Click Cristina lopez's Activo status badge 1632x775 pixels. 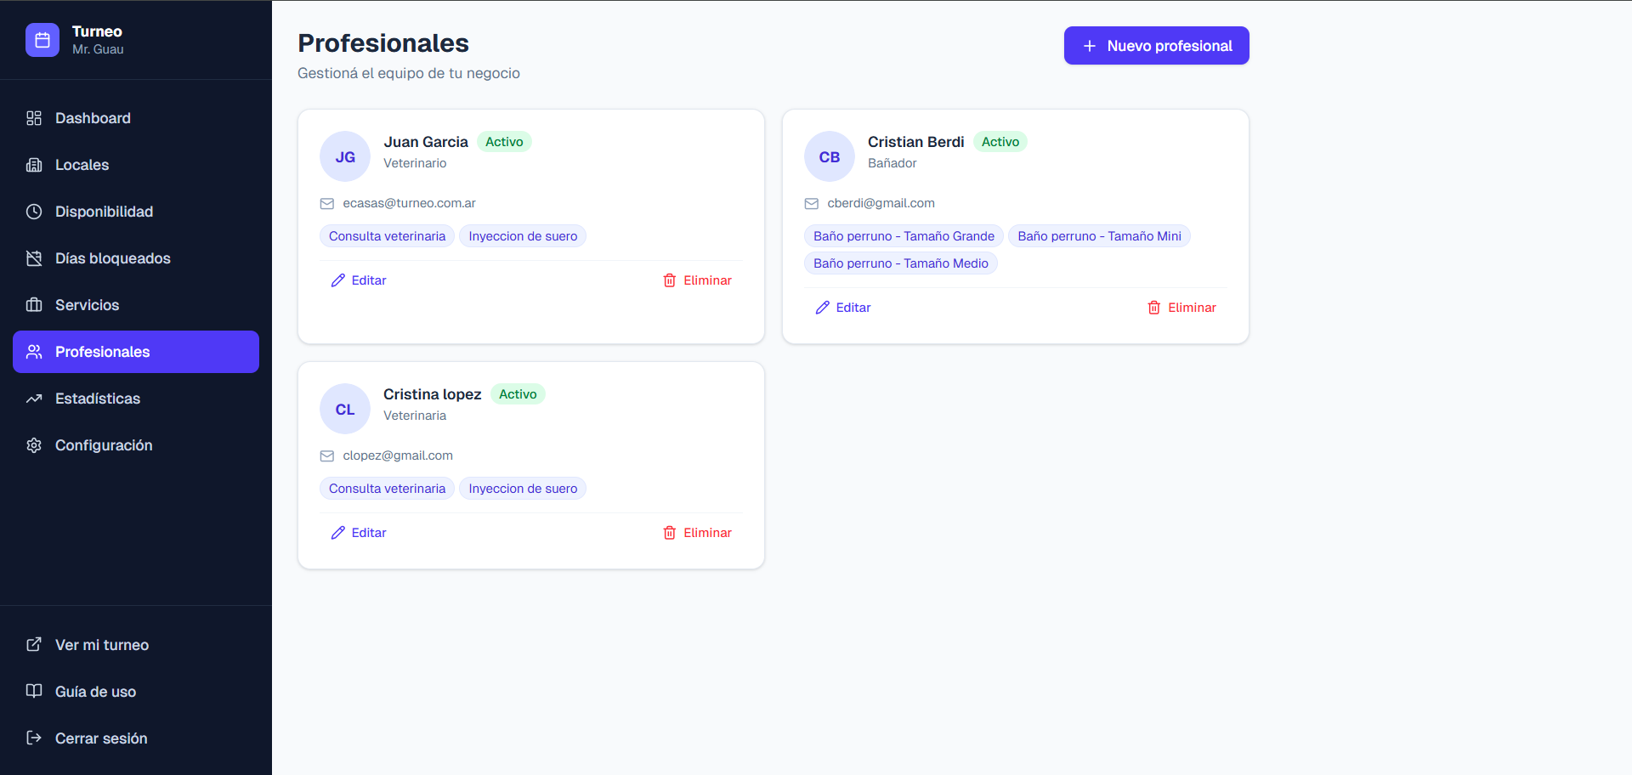[518, 394]
